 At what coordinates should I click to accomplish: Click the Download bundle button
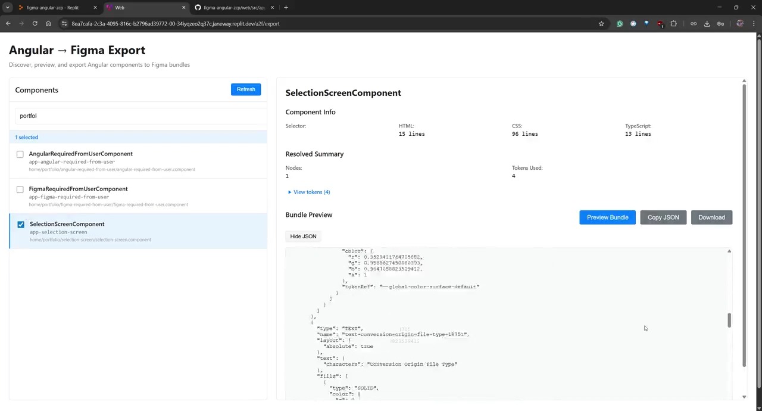[711, 217]
